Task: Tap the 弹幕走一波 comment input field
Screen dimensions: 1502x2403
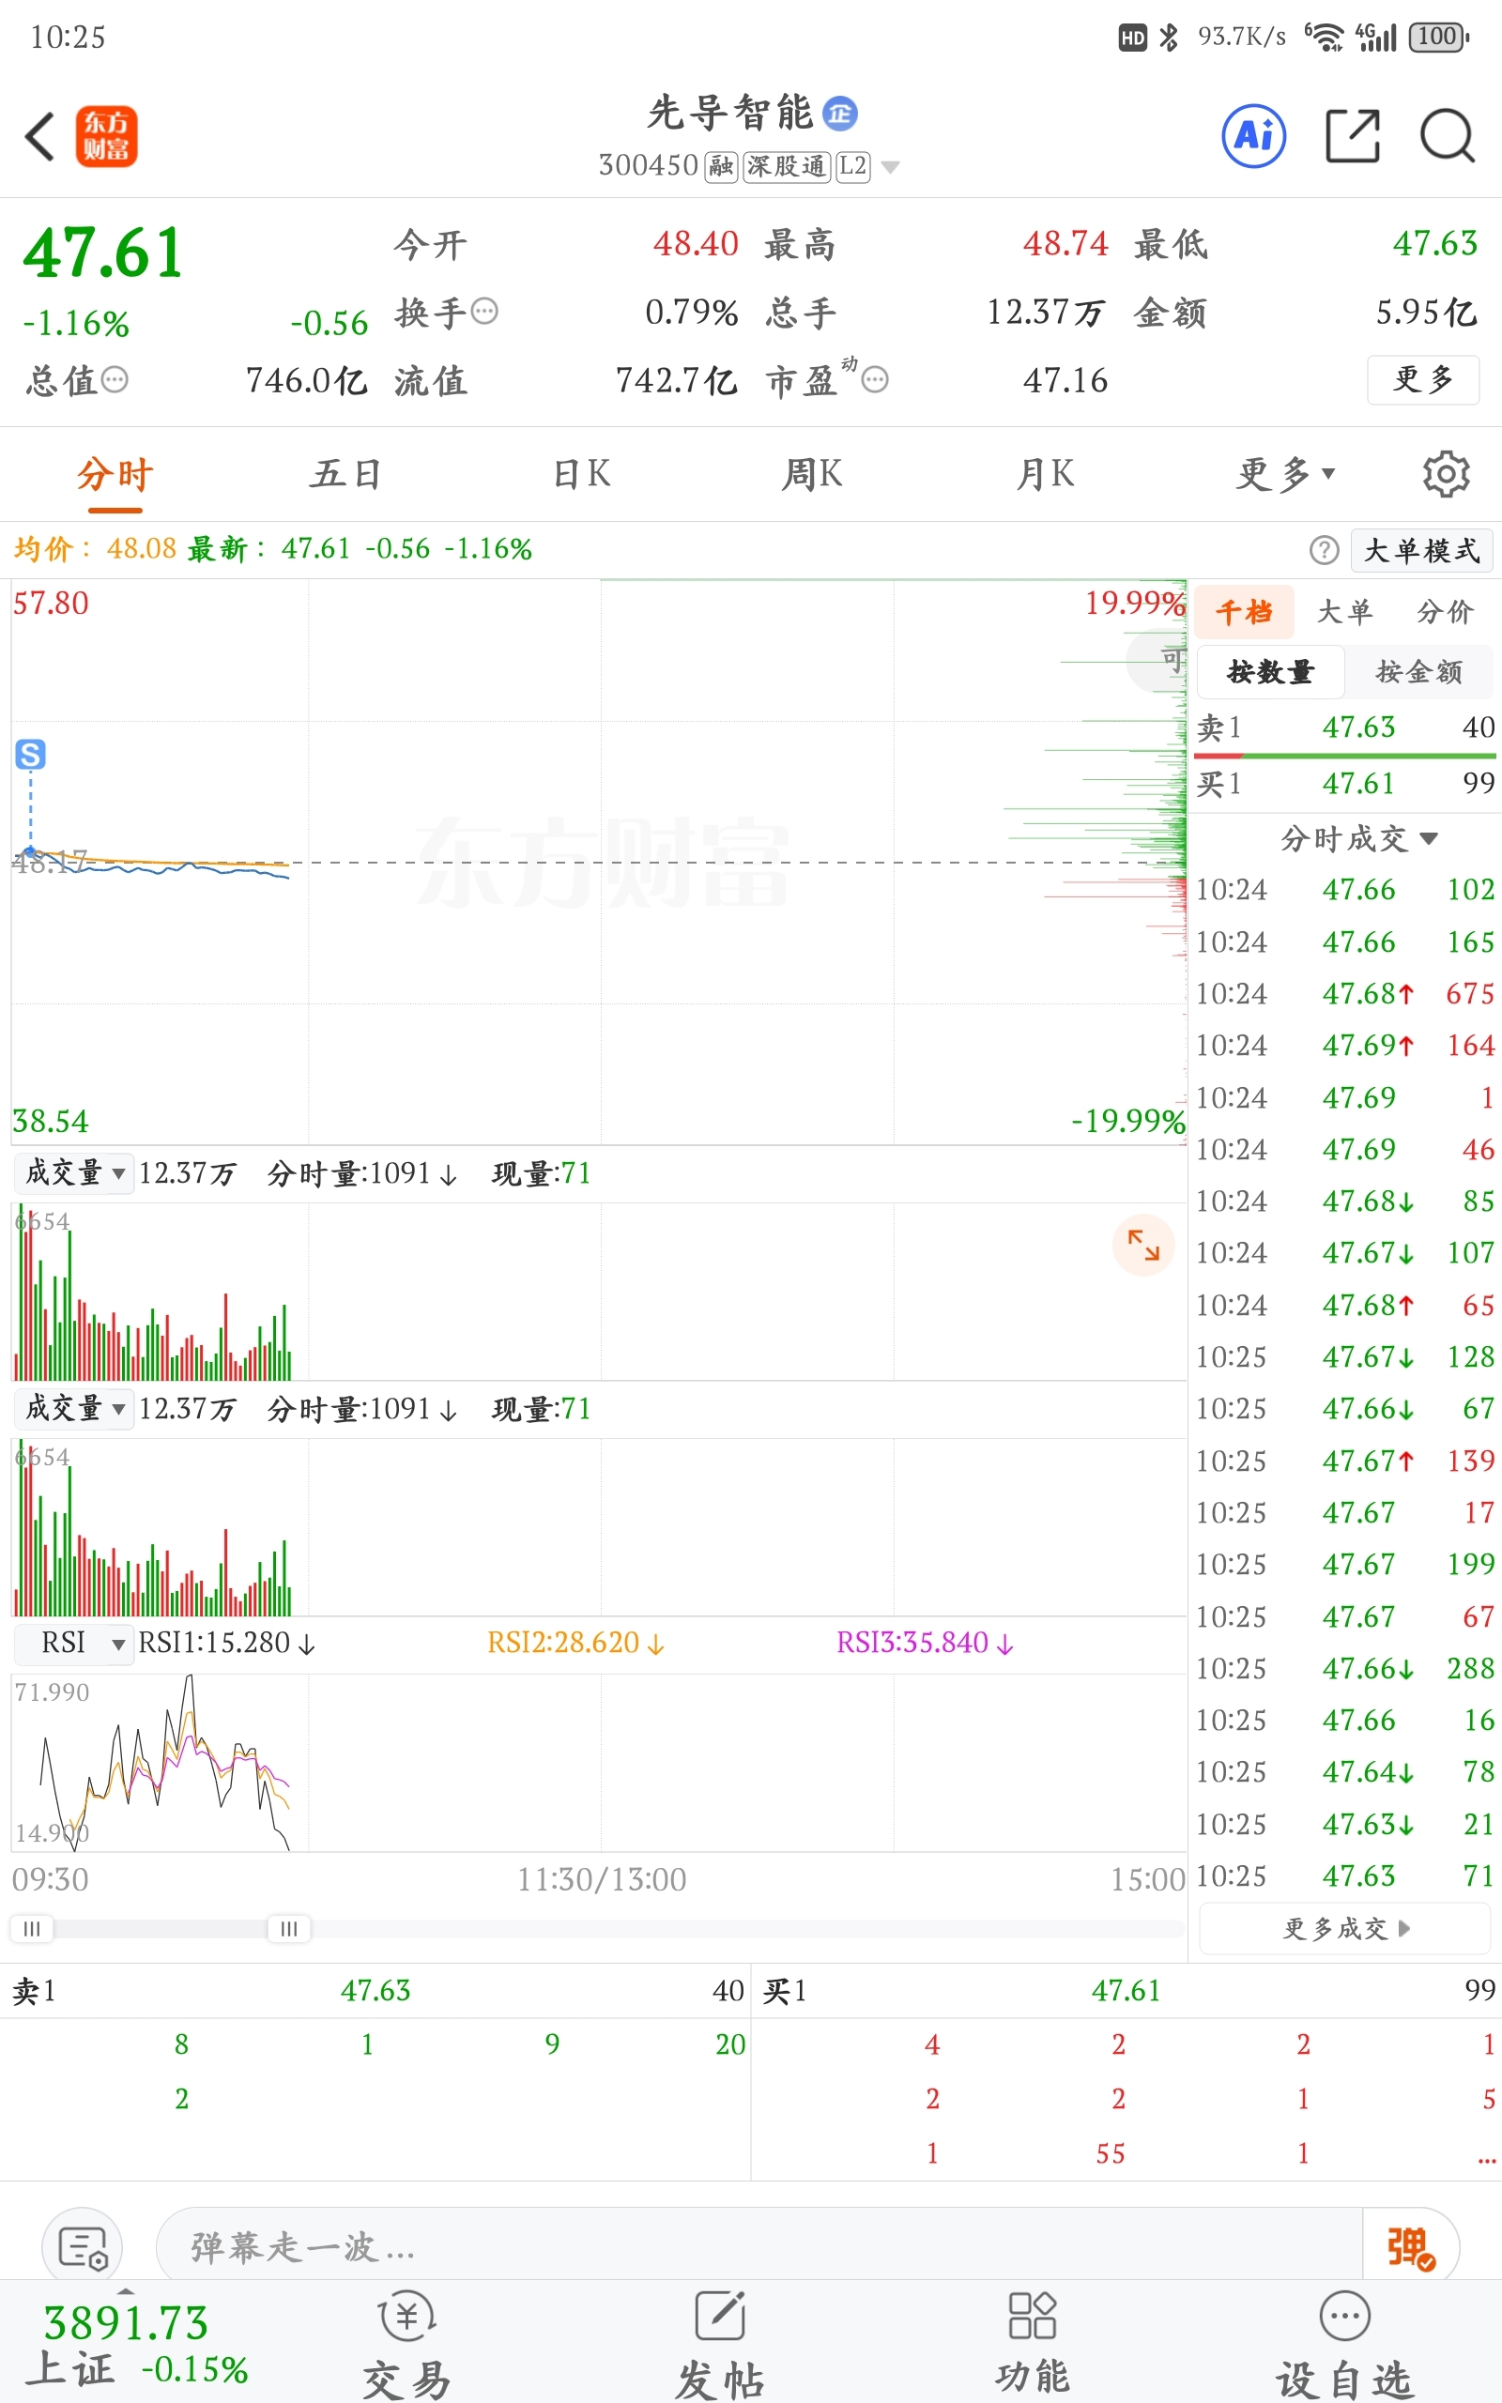Action: [759, 2247]
